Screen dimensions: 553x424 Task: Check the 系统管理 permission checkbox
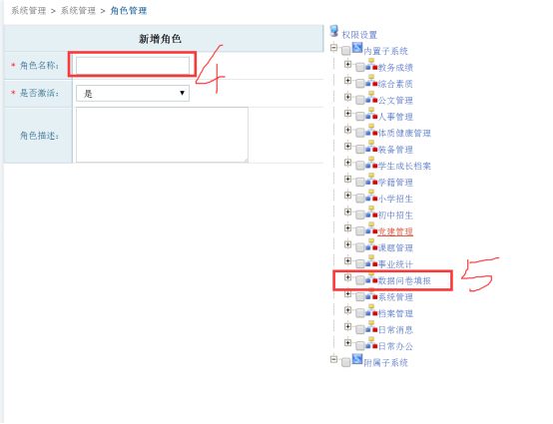[359, 297]
